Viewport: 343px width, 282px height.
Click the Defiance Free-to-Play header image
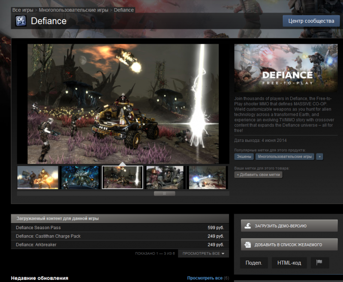pos(286,68)
